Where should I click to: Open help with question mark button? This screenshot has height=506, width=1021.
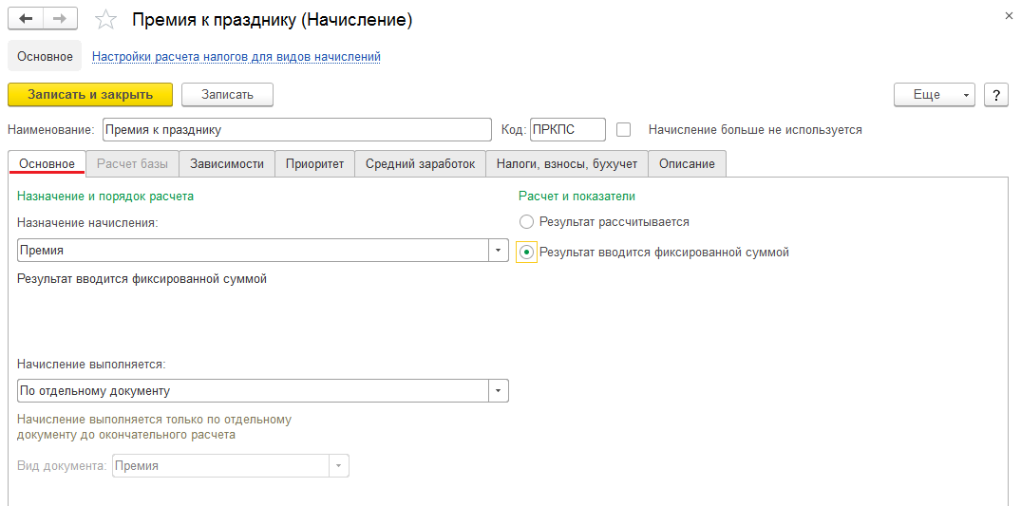click(x=995, y=95)
